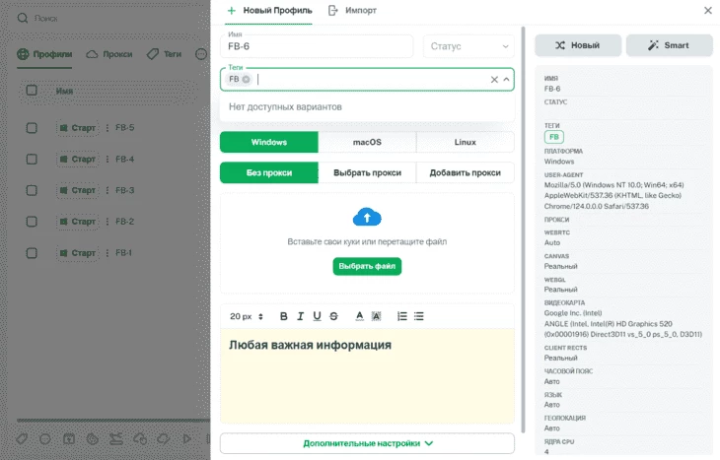This screenshot has width=720, height=460.
Task: Open the three-dot menu for profile FB-2
Action: click(x=108, y=222)
